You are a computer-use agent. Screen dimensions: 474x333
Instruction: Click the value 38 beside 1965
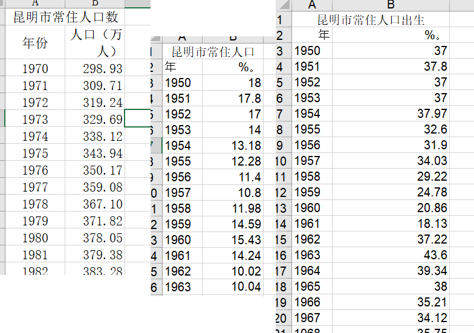tap(391, 286)
